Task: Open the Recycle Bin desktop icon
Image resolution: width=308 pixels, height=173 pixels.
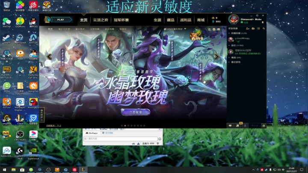Action: [x=7, y=6]
